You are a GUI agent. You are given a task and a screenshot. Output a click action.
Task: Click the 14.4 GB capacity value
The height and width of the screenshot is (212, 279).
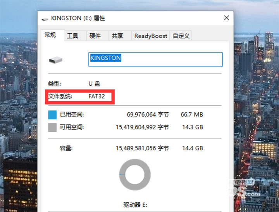(192, 148)
